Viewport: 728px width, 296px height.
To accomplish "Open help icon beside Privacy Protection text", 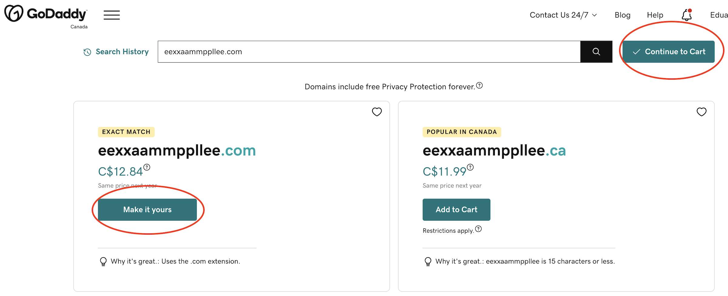I will 479,85.
